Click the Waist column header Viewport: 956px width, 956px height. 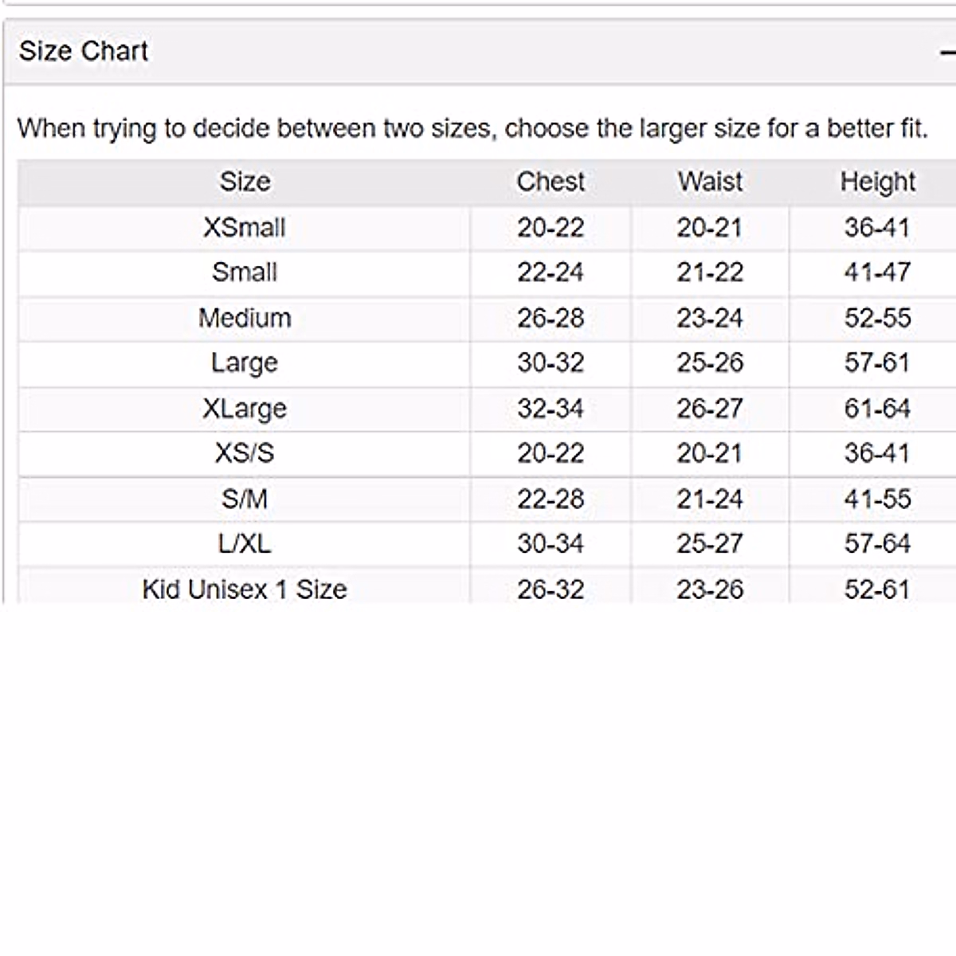click(x=710, y=182)
